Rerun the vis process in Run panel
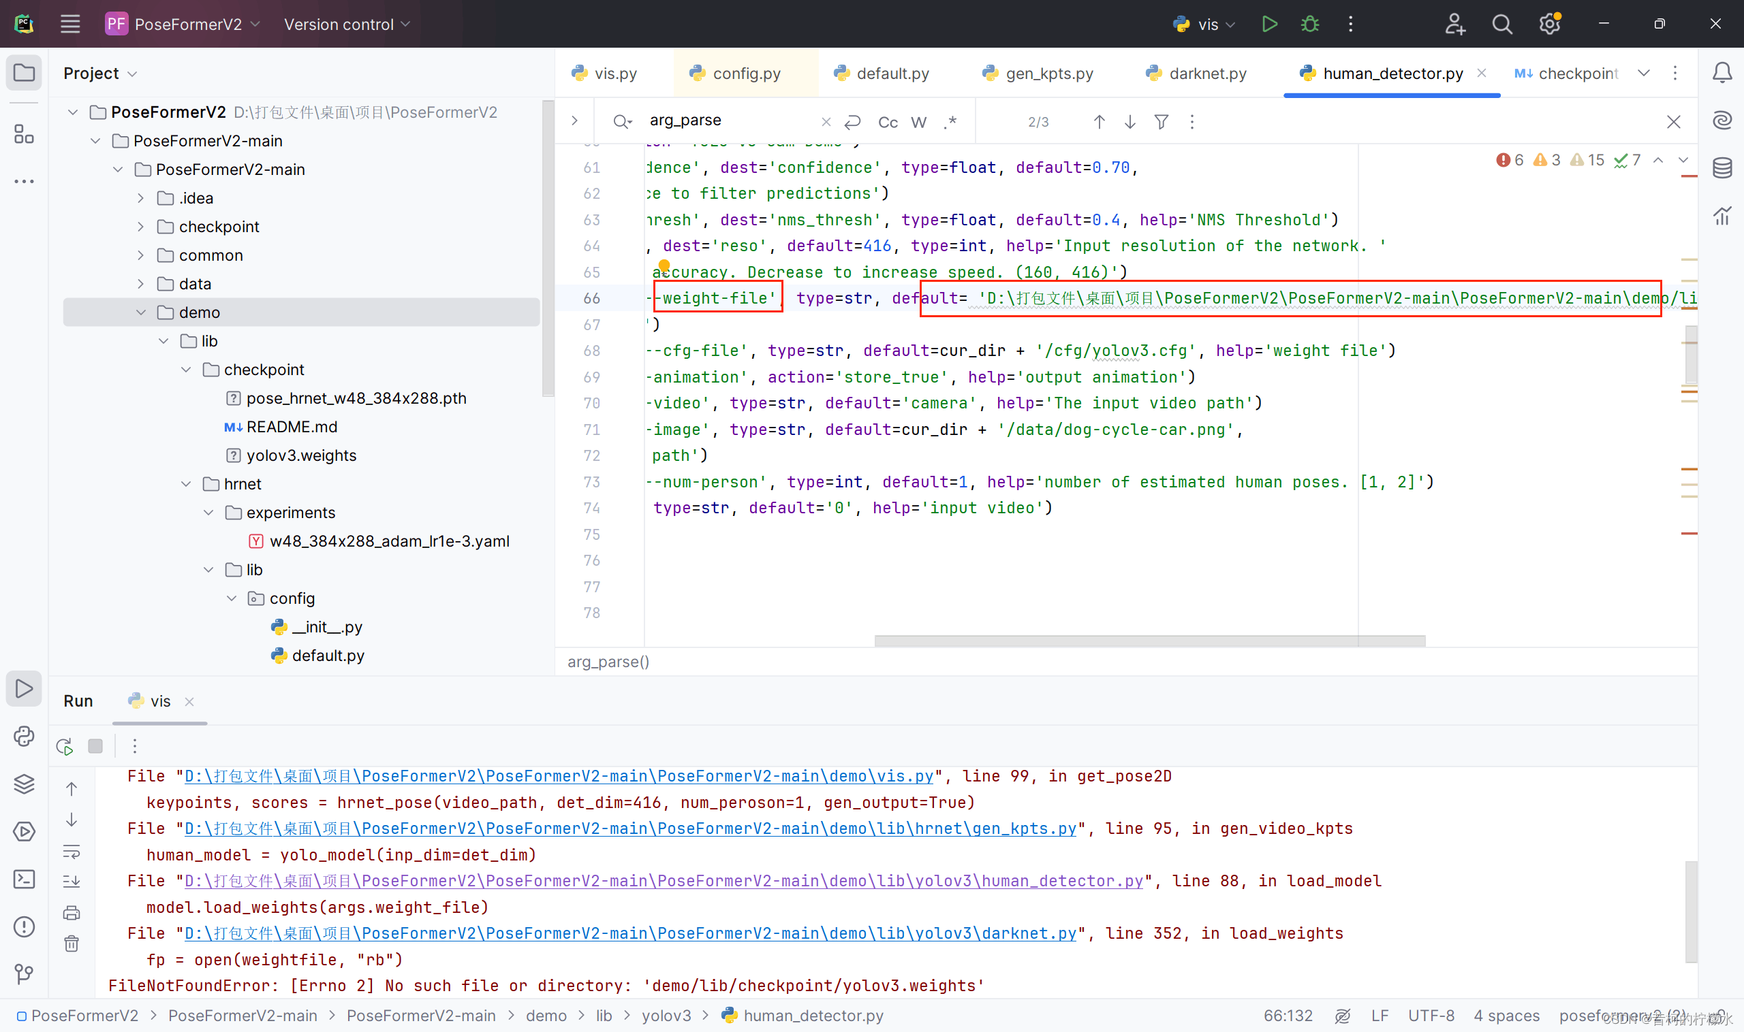 [x=65, y=746]
